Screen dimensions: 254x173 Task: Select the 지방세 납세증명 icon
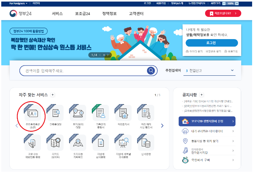pyautogui.click(x=101, y=143)
